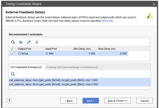The height and width of the screenshot is (108, 159).
Task: Select the set_external_delay -max 2.000 command line
Action: click(x=80, y=84)
